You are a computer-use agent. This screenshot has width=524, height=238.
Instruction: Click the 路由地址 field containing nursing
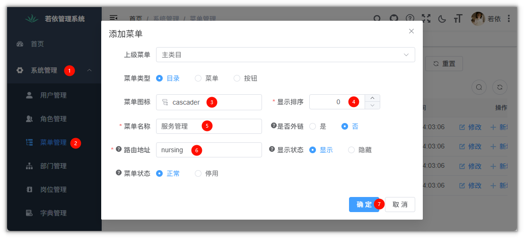coord(209,150)
